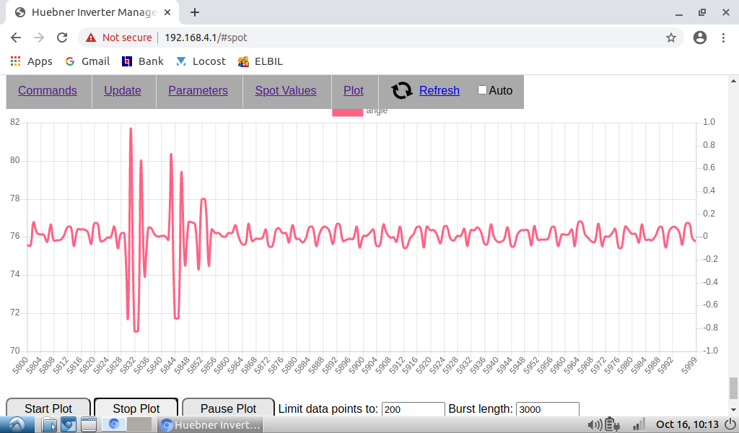Image resolution: width=739 pixels, height=433 pixels.
Task: Click the Burst length input field
Action: coord(547,409)
